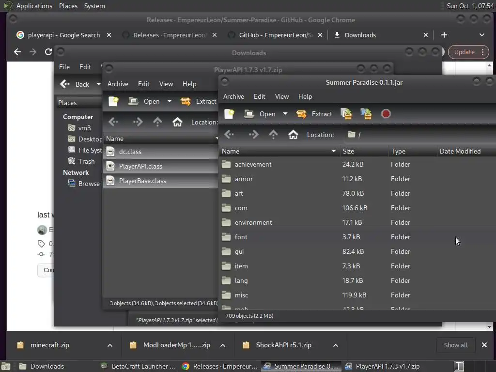
Task: Click Add Files icon in Summer Paradise toolbar
Action: click(346, 114)
